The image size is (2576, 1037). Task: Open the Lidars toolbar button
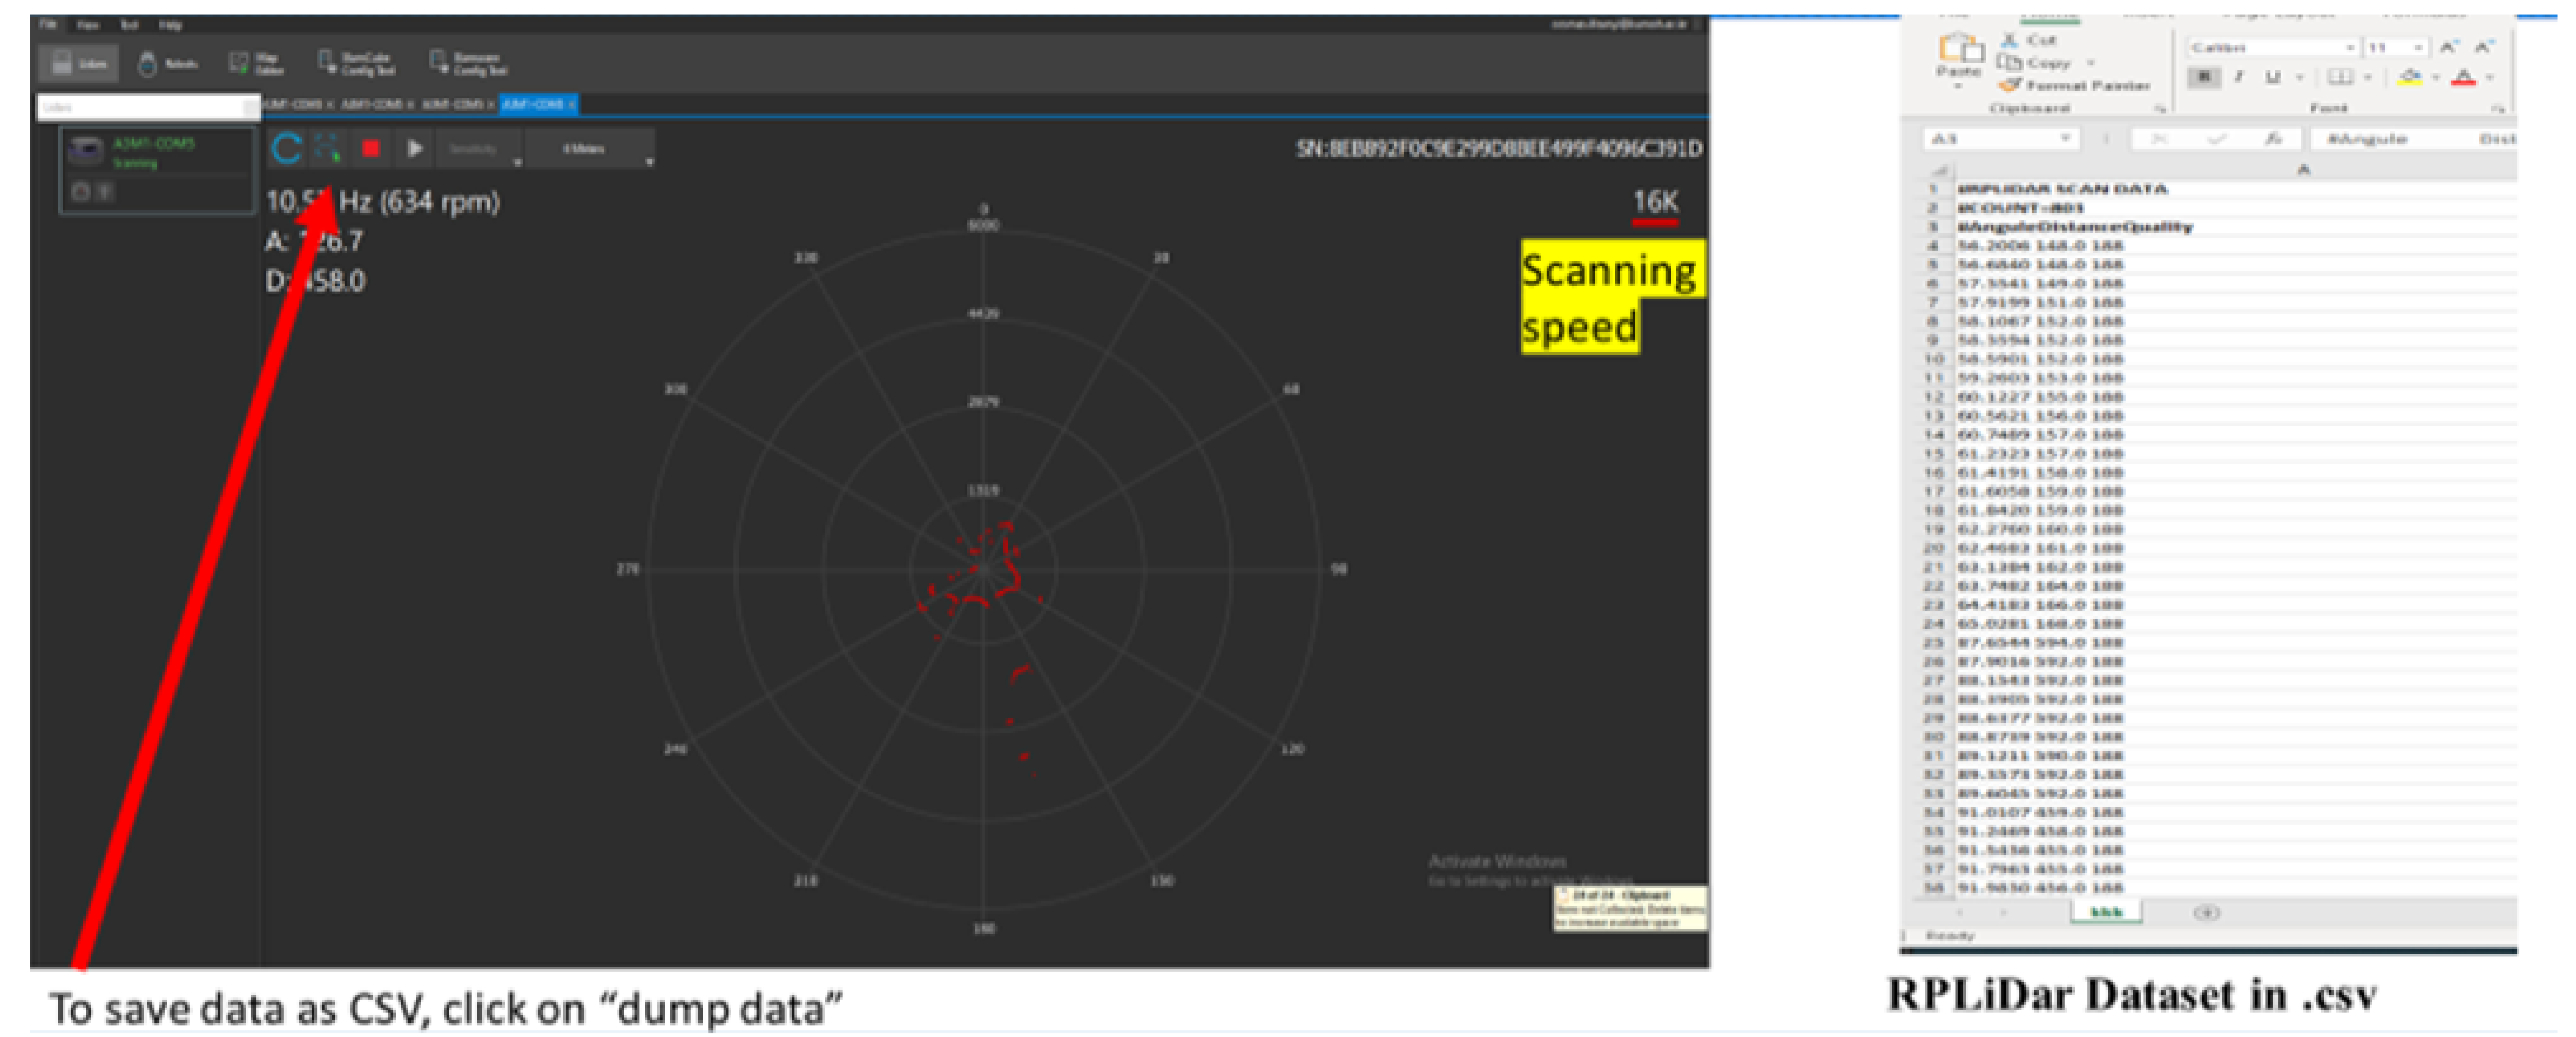click(79, 63)
